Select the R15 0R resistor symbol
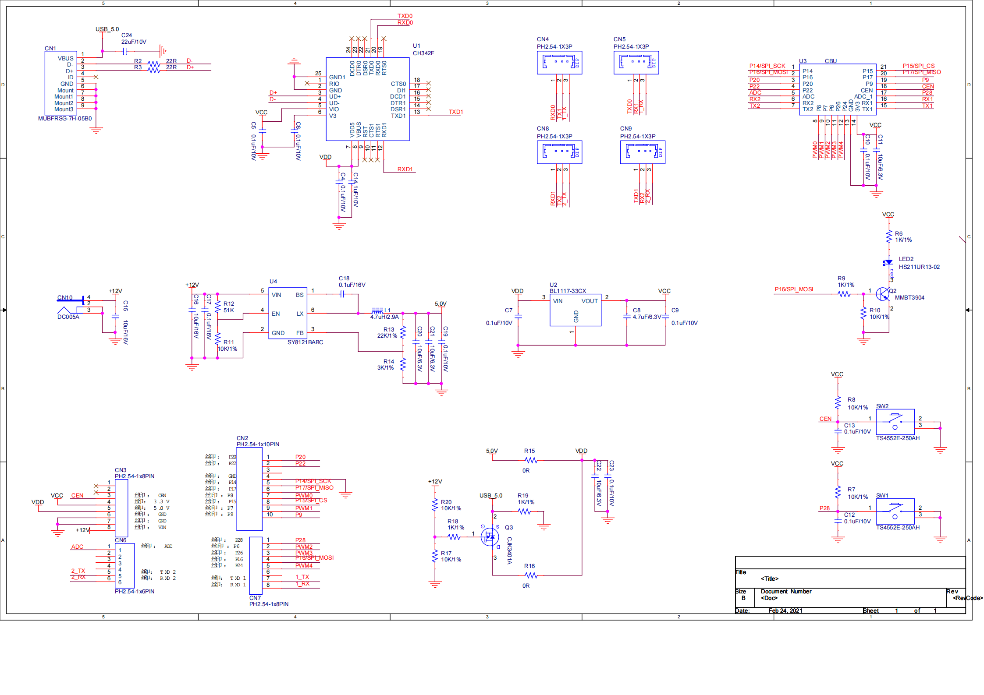Viewport: 984px width, 695px height. (x=531, y=460)
